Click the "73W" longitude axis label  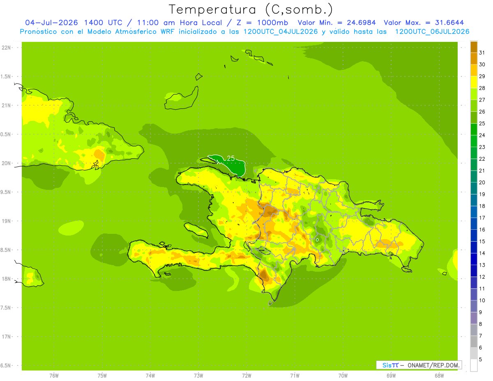pos(198,376)
